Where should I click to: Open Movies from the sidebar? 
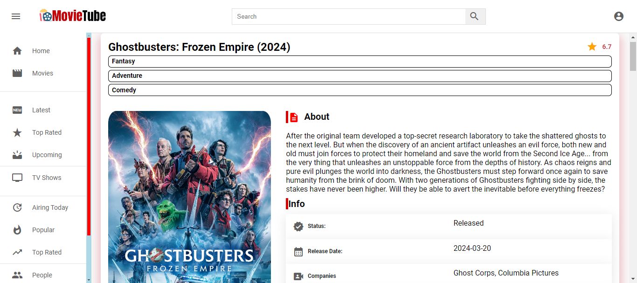click(x=43, y=73)
